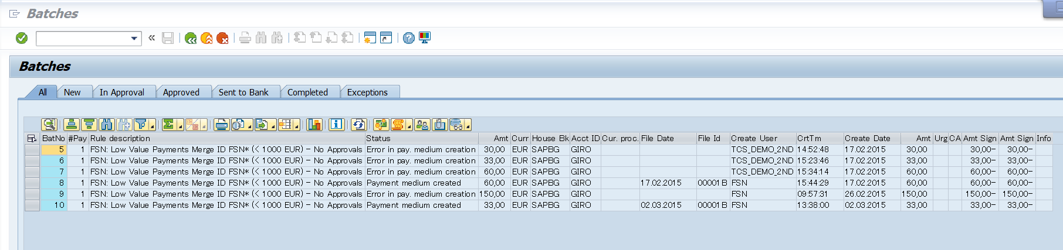This screenshot has height=250, width=1063.
Task: Open the Sent to Bank tab
Action: point(243,93)
